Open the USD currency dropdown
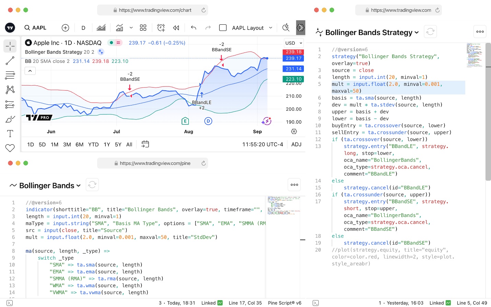 (294, 43)
